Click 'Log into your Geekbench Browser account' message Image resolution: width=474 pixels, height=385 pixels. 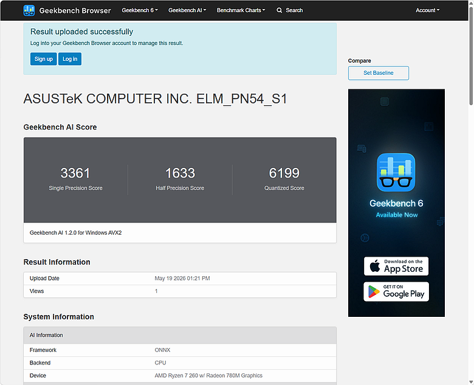pyautogui.click(x=107, y=43)
